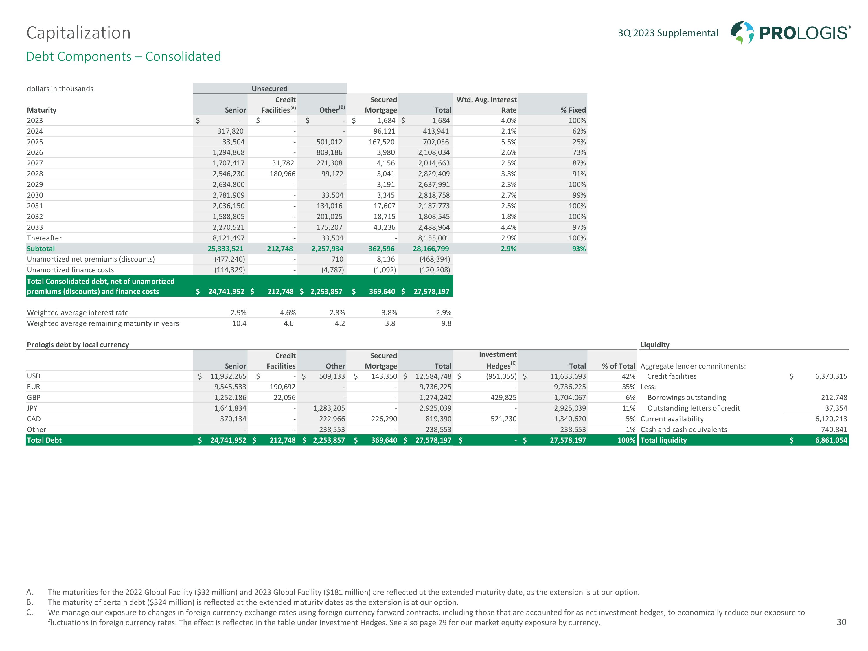Select the Subtotal row label

[41, 249]
